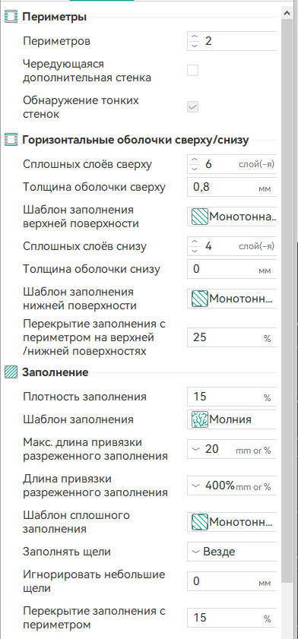Toggle Обнаружение тонких стенок checkbox
The image size is (298, 639).
click(193, 107)
